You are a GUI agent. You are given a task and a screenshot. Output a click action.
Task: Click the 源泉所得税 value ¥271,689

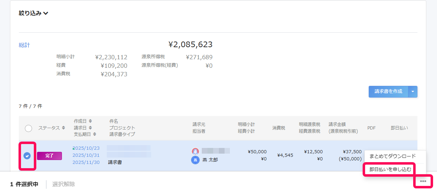point(199,57)
